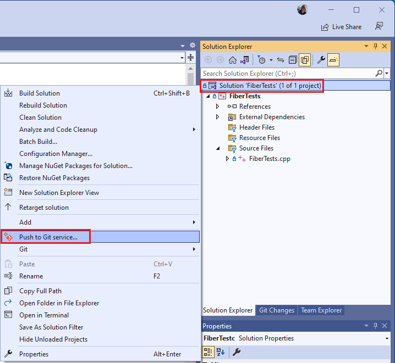The width and height of the screenshot is (395, 363).
Task: Open the Add submenu
Action: click(100, 222)
